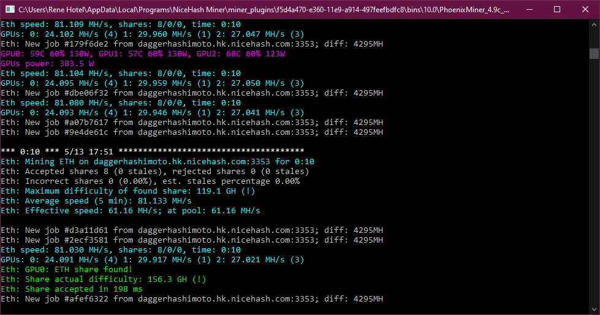600x315 pixels.
Task: Click 'GPU0: ETH share found!' line
Action: (x=67, y=270)
